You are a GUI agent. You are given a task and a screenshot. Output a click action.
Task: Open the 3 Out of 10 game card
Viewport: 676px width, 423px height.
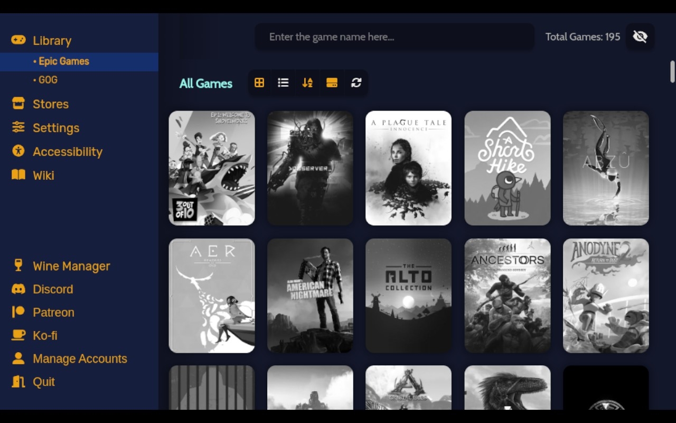212,168
